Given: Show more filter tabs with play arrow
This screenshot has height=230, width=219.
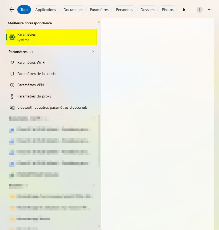Looking at the screenshot, I should click(184, 10).
